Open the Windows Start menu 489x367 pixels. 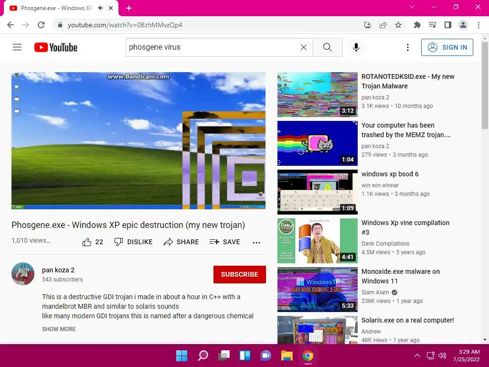click(x=182, y=356)
